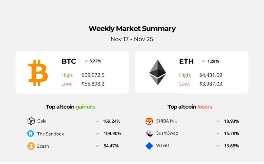Click Gala green up arrow
Image resolution: width=264 pixels, height=164 pixels.
pos(97,121)
